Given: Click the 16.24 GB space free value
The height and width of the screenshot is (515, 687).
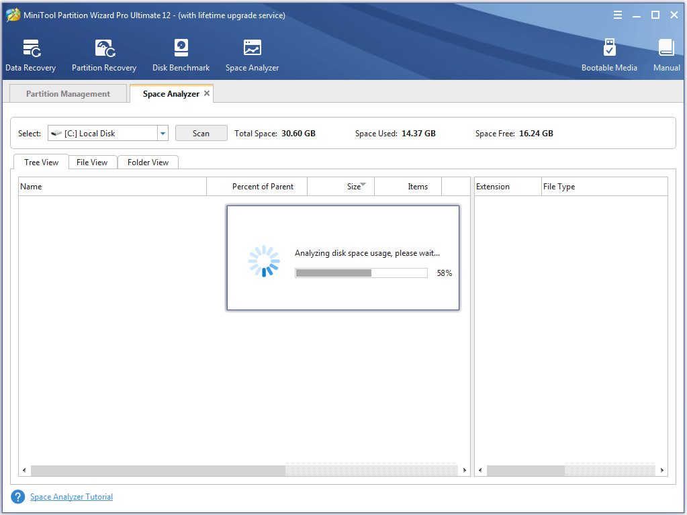Looking at the screenshot, I should pyautogui.click(x=537, y=133).
